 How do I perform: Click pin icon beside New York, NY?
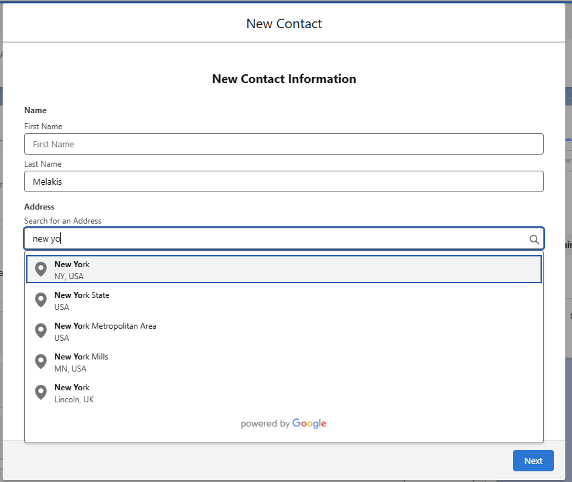(41, 269)
